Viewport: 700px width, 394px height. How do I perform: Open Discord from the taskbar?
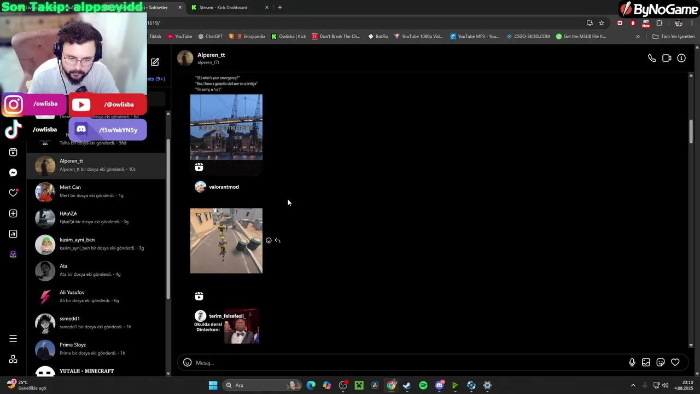tap(439, 385)
